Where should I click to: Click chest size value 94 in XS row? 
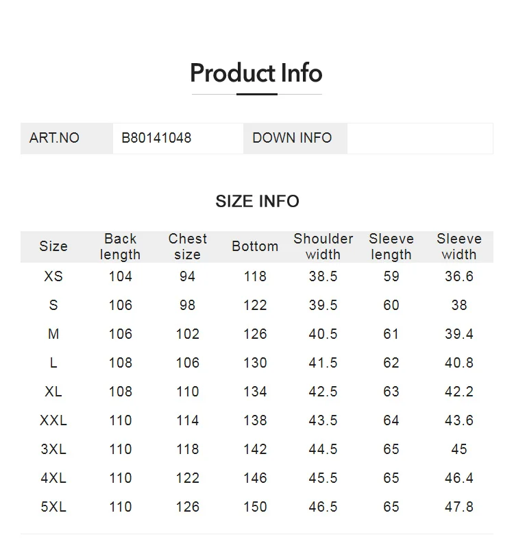click(188, 276)
